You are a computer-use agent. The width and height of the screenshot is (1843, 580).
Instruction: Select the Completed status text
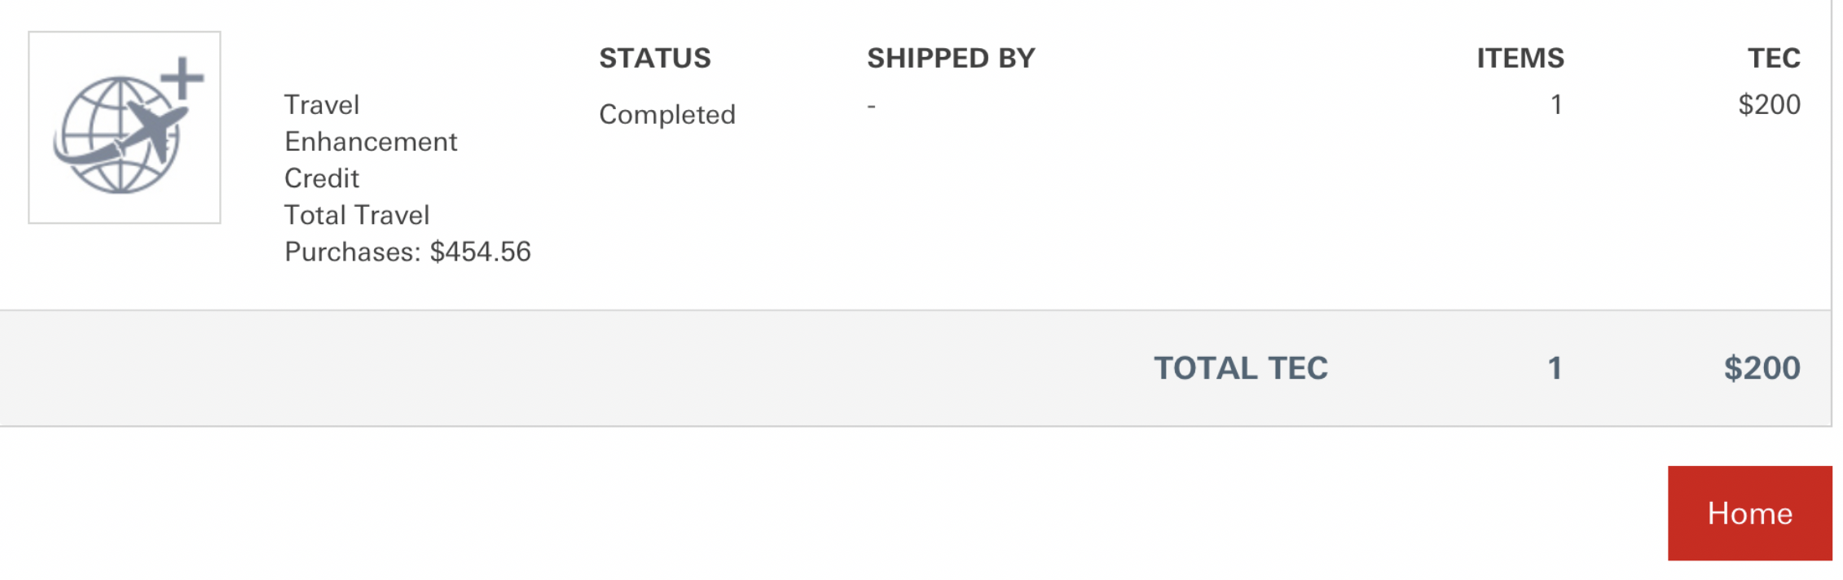pos(666,114)
